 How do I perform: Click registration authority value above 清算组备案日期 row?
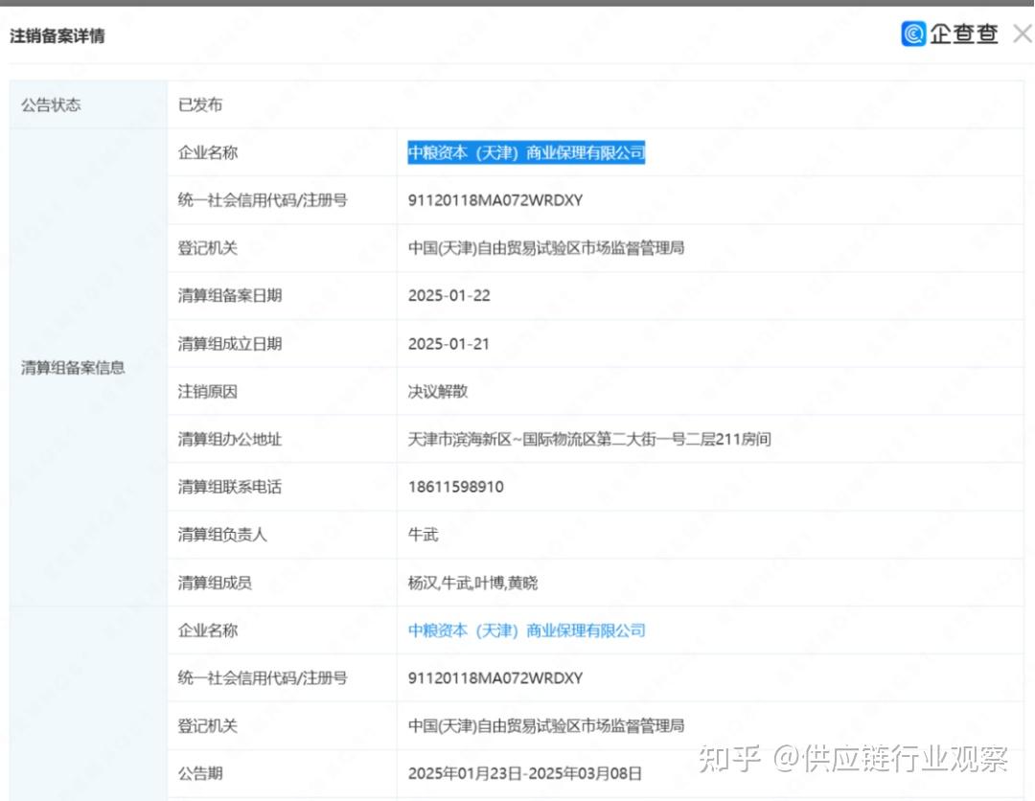coord(546,248)
